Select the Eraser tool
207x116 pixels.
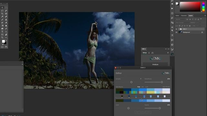[6, 23]
